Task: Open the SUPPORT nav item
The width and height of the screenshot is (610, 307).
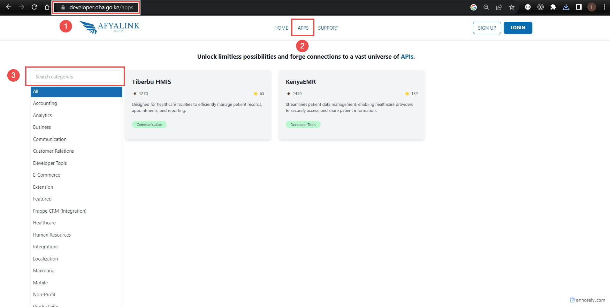Action: [x=328, y=28]
